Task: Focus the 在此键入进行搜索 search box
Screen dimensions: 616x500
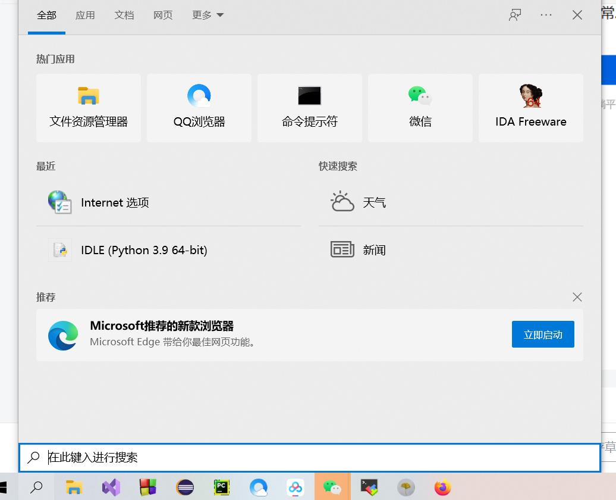Action: (310, 458)
